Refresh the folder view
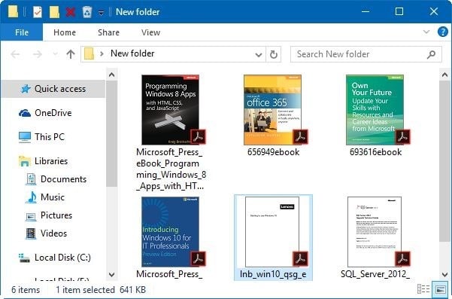Screen dimensions: 452x299 tap(274, 54)
